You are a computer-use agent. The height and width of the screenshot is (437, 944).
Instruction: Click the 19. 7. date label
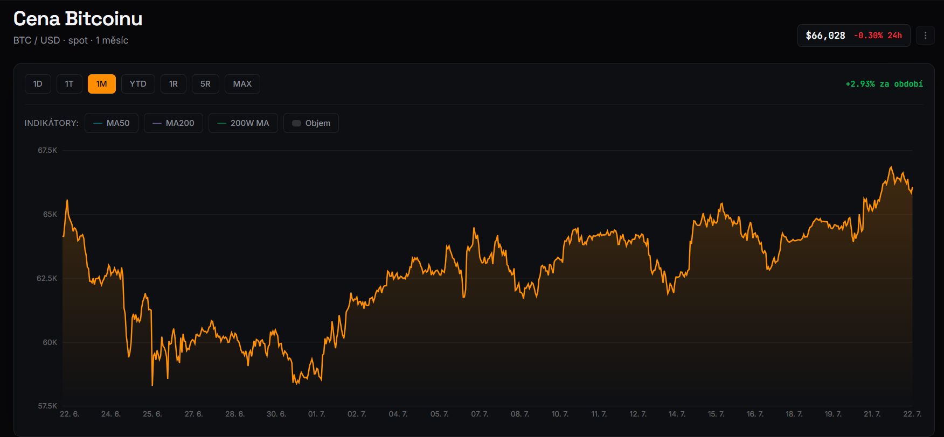click(x=834, y=414)
